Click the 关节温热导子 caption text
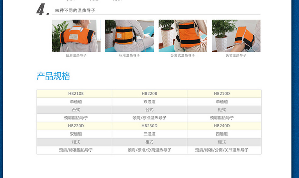The width and height of the screenshot is (299, 178). click(236, 55)
